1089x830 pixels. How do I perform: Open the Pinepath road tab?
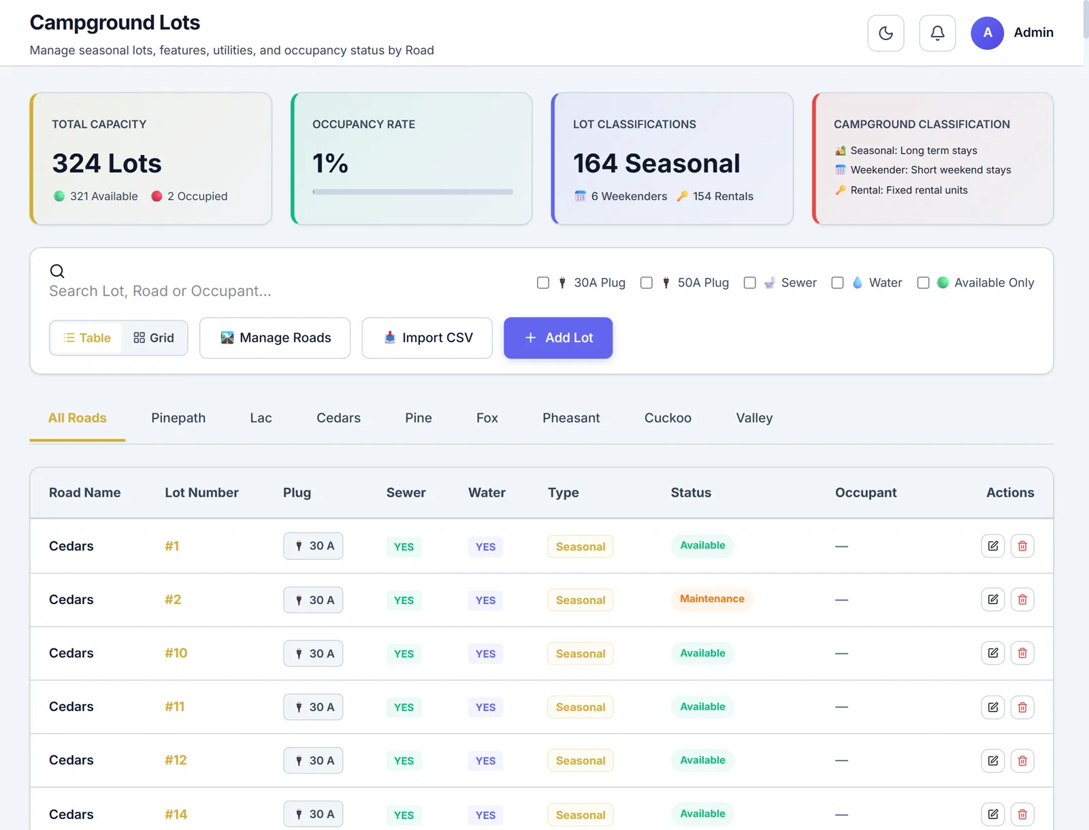click(178, 418)
